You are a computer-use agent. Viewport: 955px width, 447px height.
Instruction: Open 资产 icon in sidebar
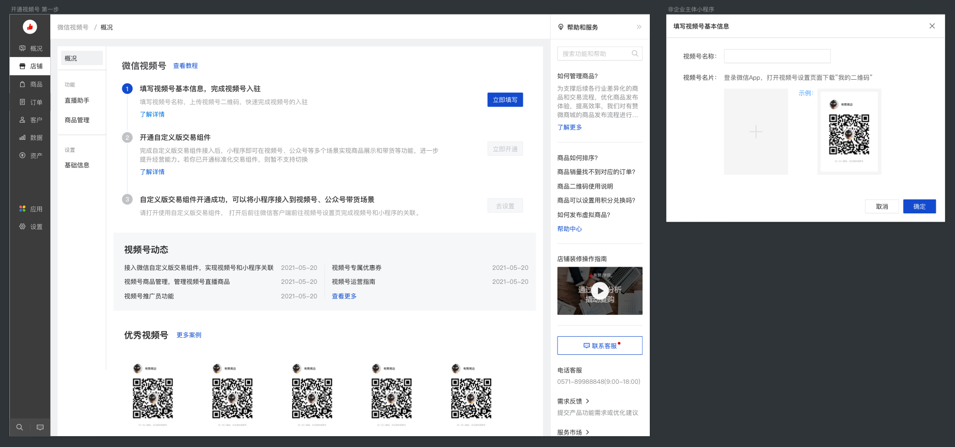pyautogui.click(x=22, y=155)
